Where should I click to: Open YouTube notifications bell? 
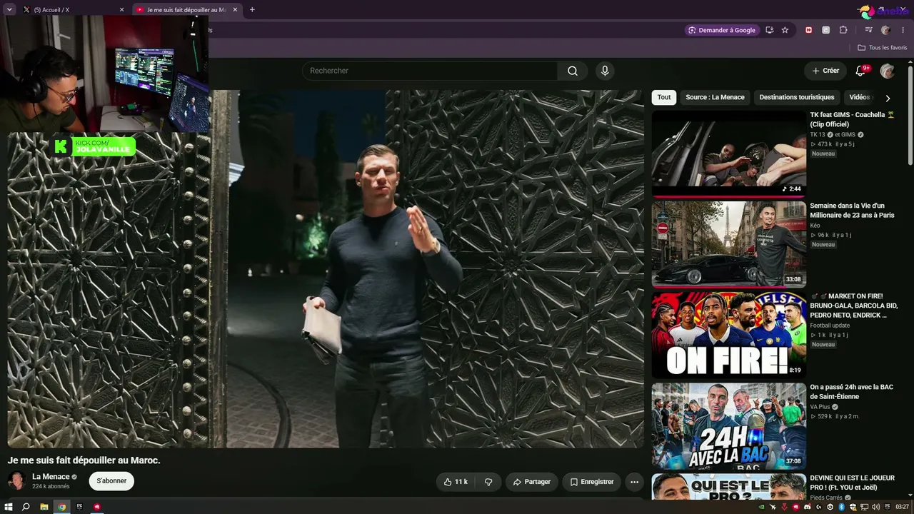[x=860, y=71]
